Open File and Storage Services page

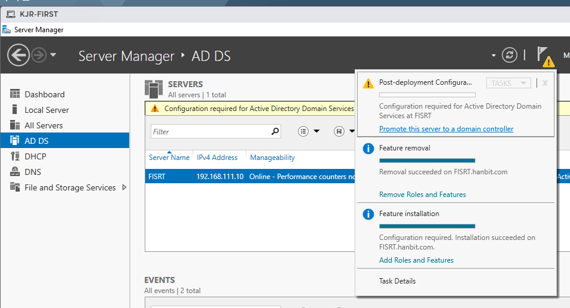click(x=70, y=187)
